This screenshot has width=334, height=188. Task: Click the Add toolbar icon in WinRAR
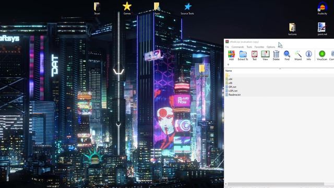click(x=231, y=55)
